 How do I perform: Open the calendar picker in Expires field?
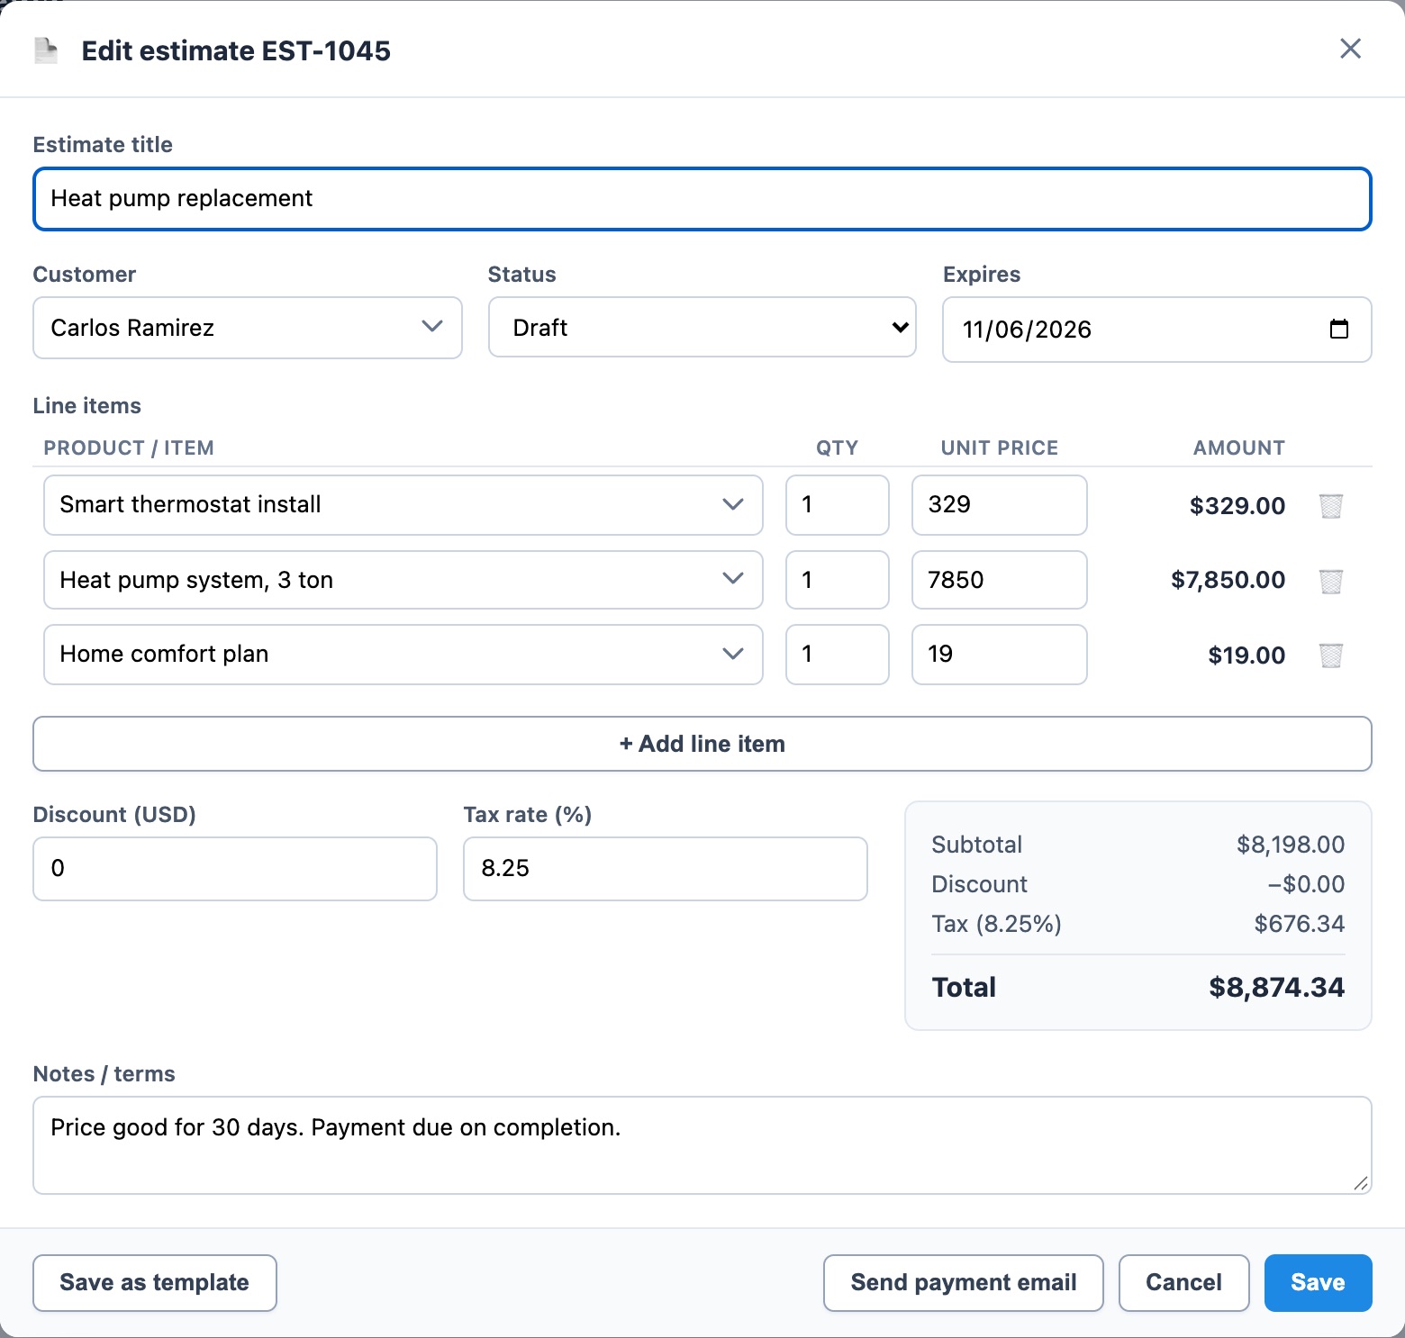click(x=1339, y=330)
